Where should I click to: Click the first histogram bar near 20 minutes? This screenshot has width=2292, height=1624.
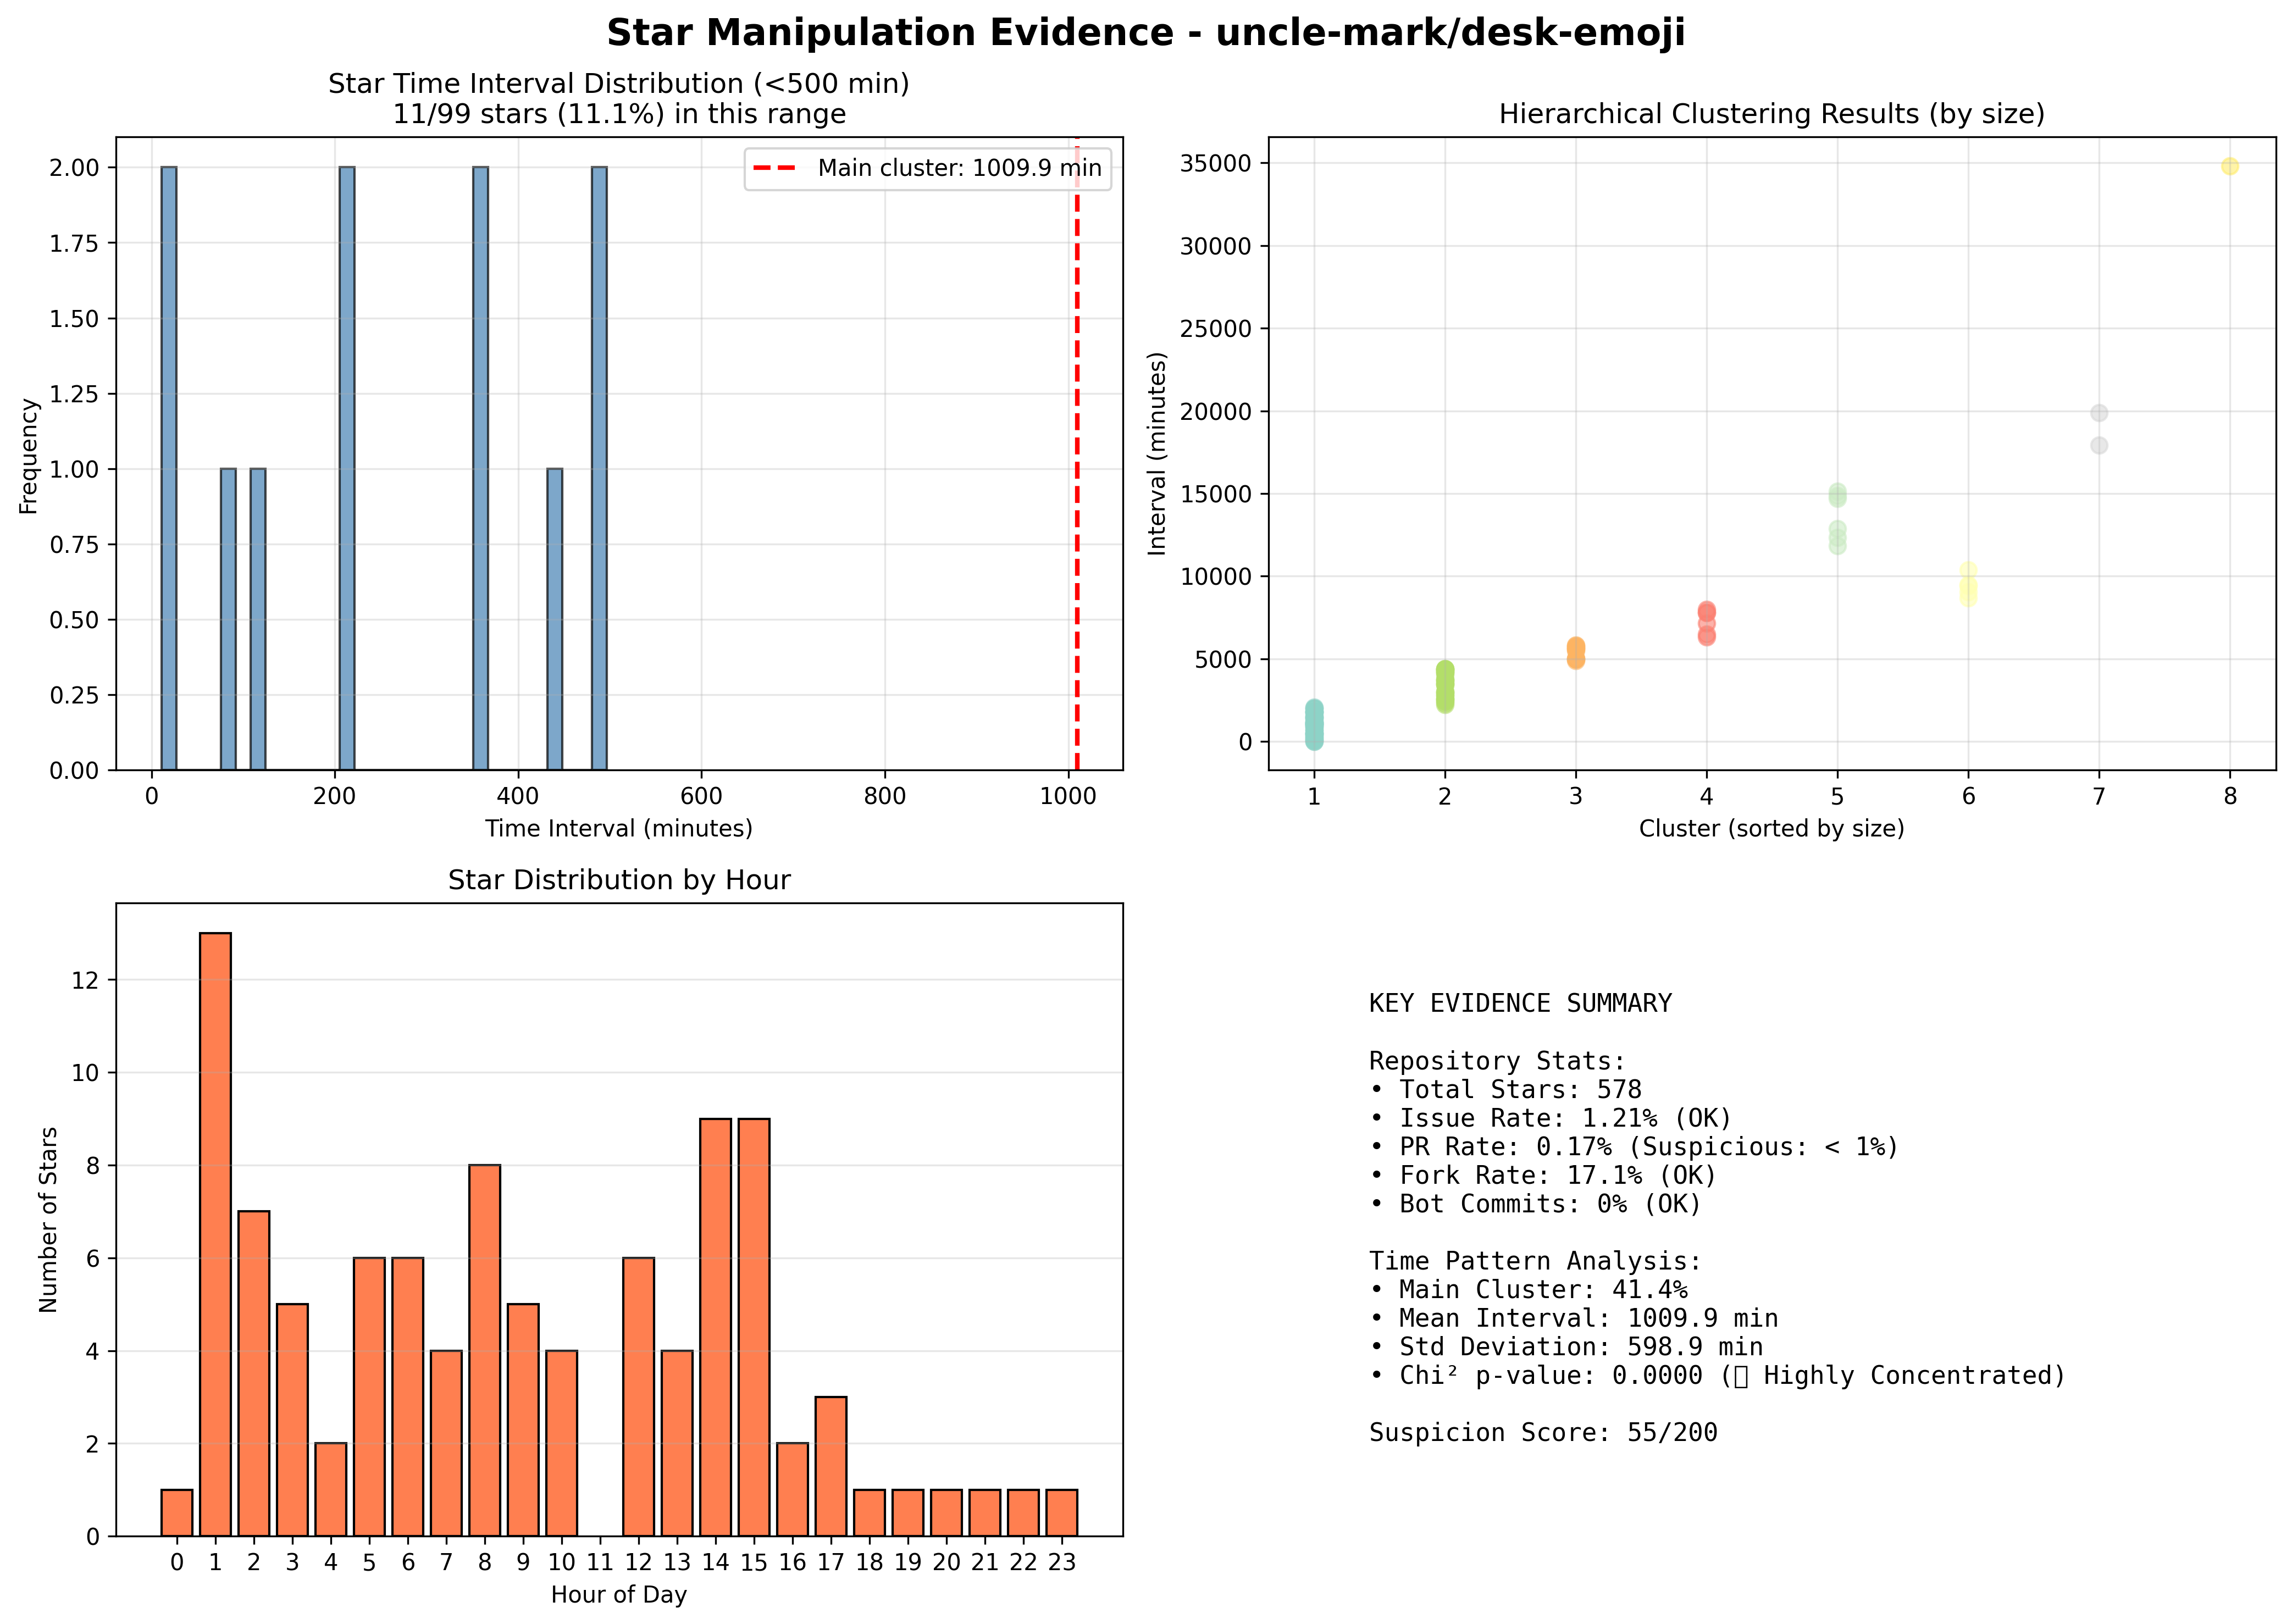[x=169, y=468]
